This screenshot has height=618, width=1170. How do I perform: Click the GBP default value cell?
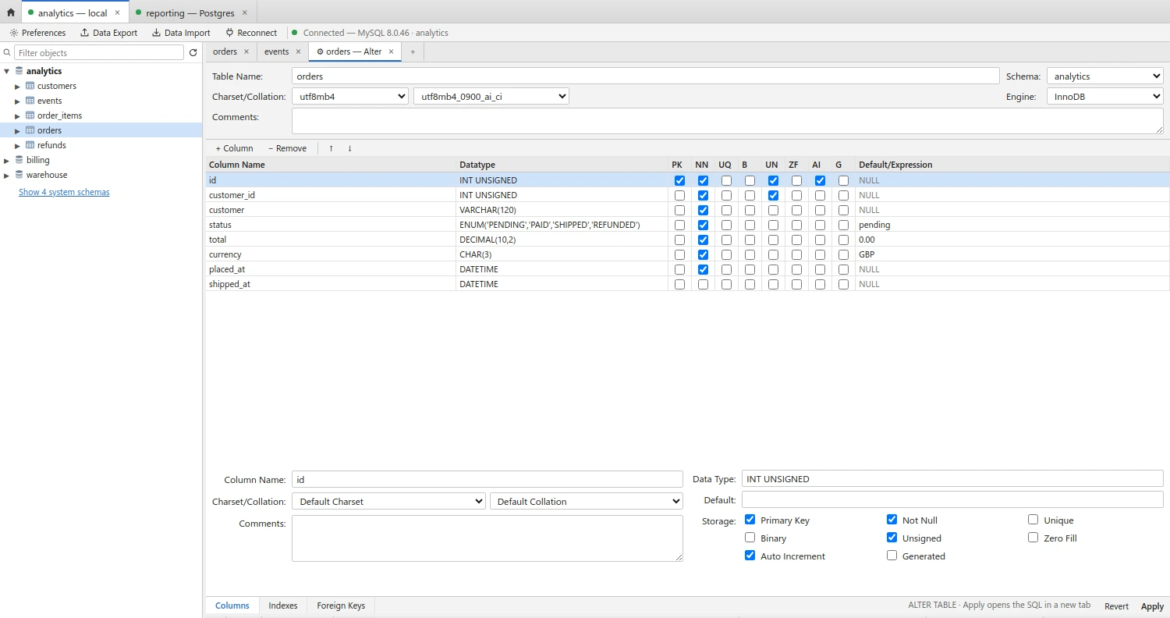[x=1012, y=254]
